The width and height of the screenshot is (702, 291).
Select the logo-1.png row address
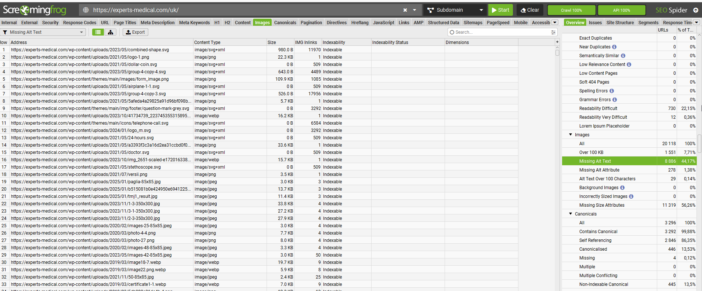[x=80, y=57]
